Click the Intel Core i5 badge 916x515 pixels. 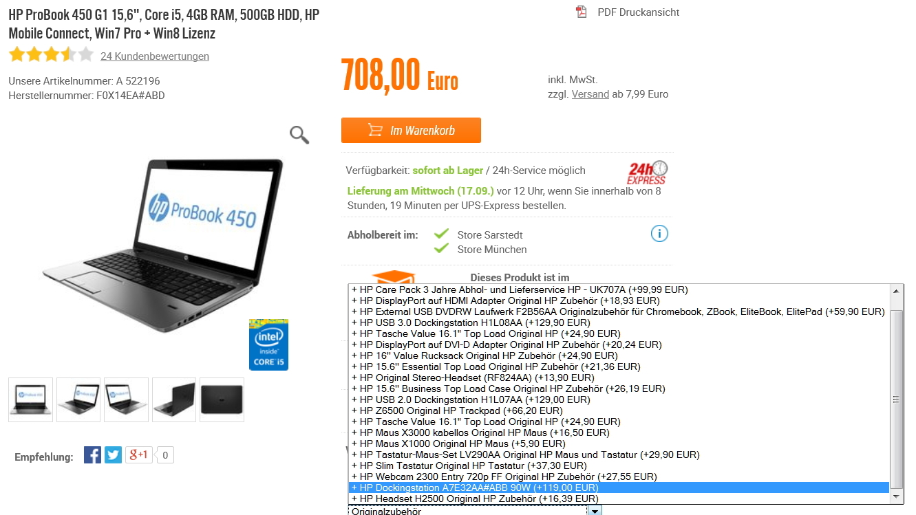[x=268, y=344]
